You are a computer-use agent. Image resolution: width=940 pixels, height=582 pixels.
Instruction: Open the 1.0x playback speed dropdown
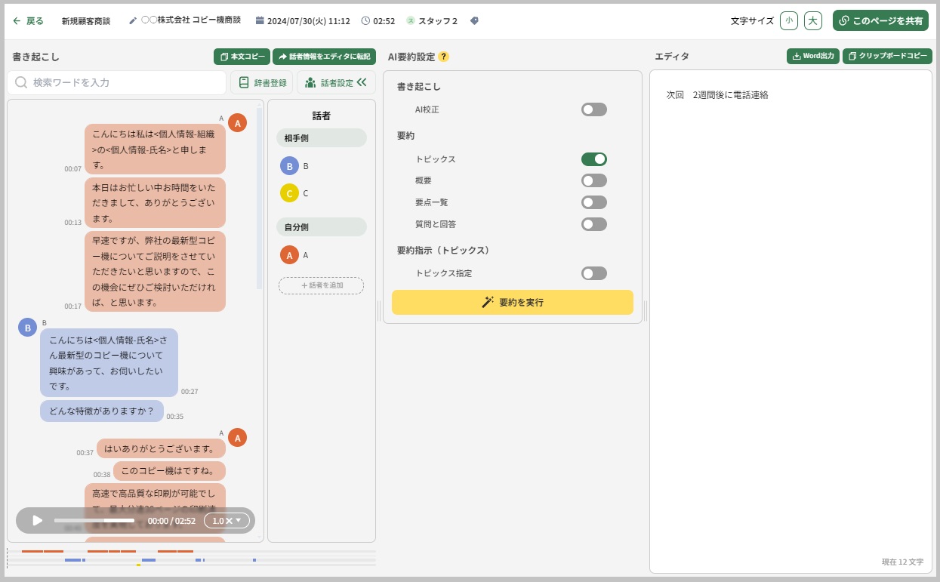227,520
